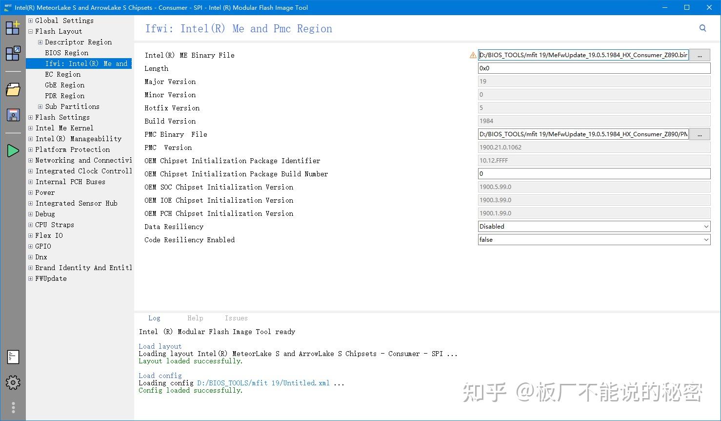Collapse the Flash Layout tree node
The image size is (721, 421).
pos(30,31)
